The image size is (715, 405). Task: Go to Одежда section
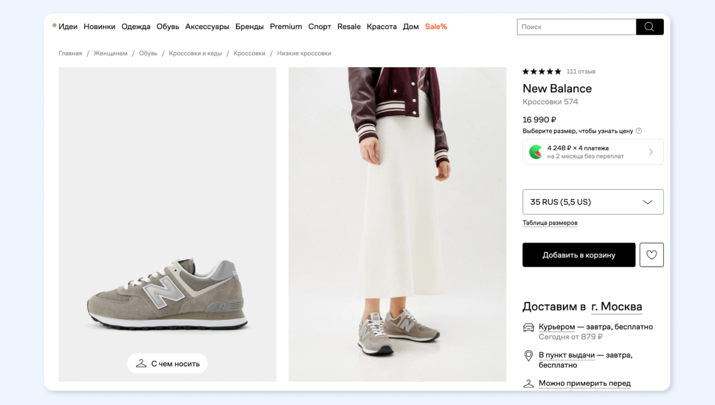pos(136,27)
